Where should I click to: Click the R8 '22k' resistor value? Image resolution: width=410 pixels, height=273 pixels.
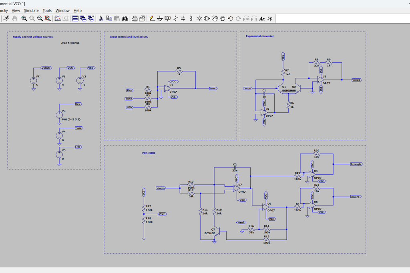coord(317,66)
